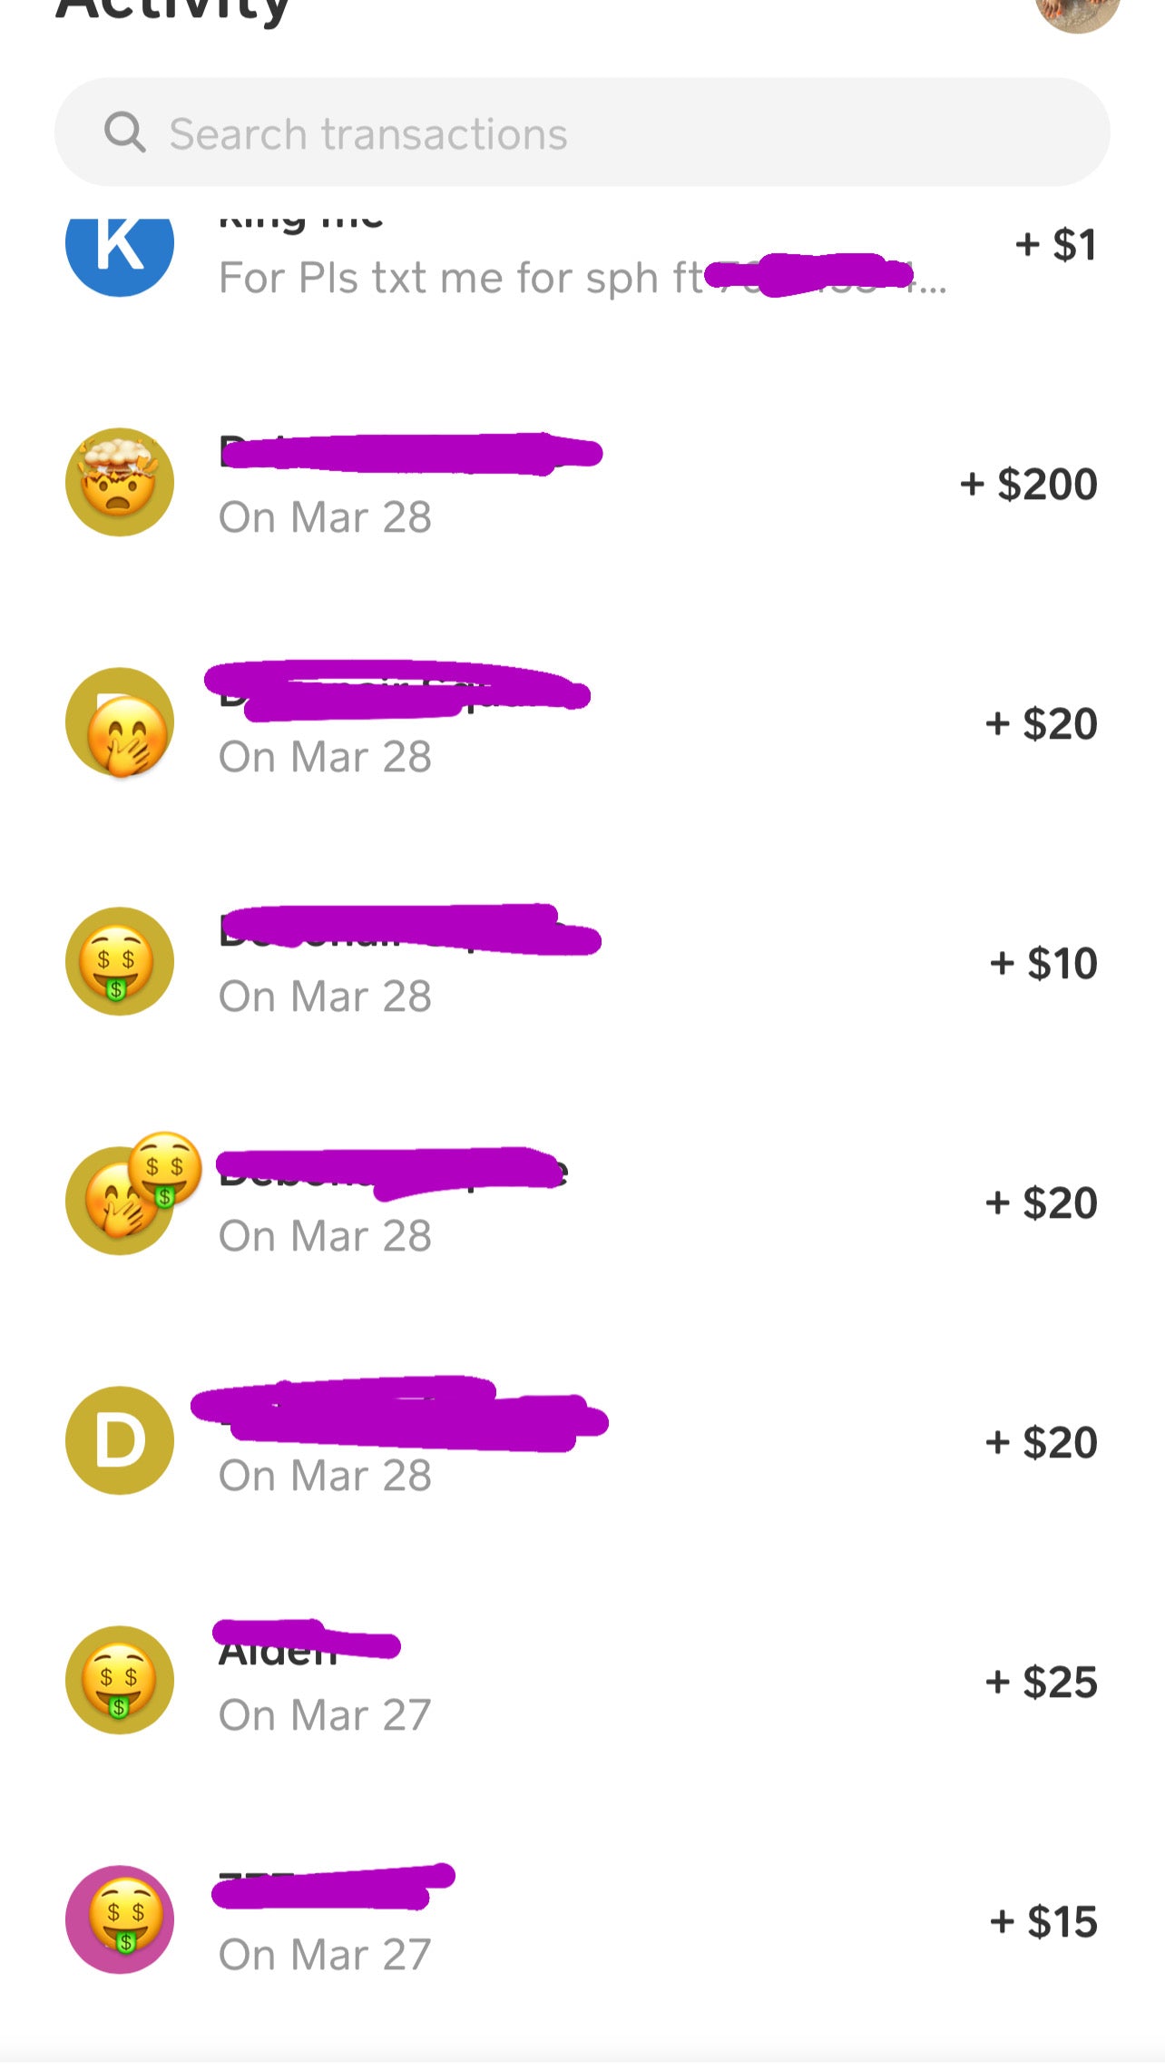
Task: Select the money-mouth avatar beside + $25
Action: (x=120, y=1680)
